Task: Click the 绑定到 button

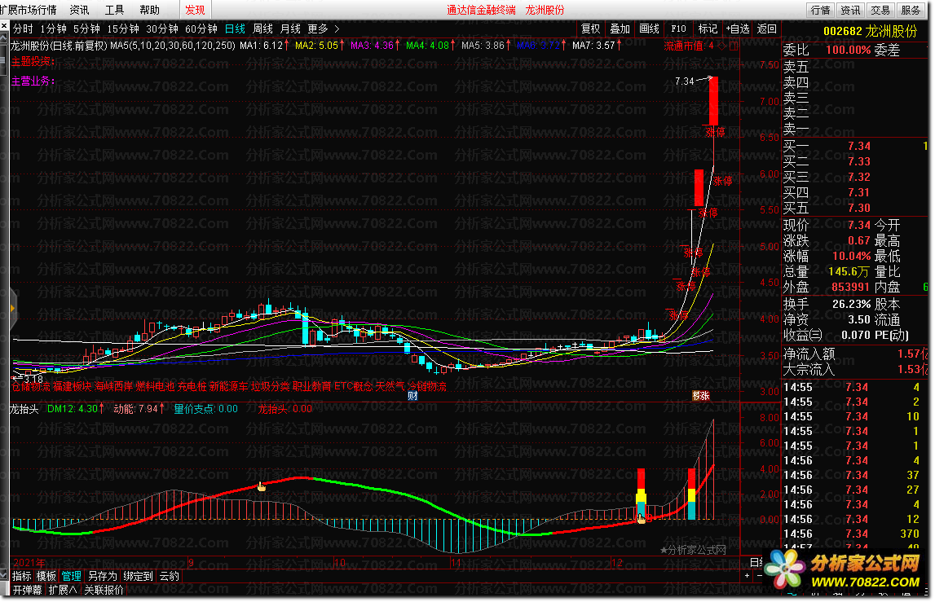Action: pyautogui.click(x=139, y=576)
